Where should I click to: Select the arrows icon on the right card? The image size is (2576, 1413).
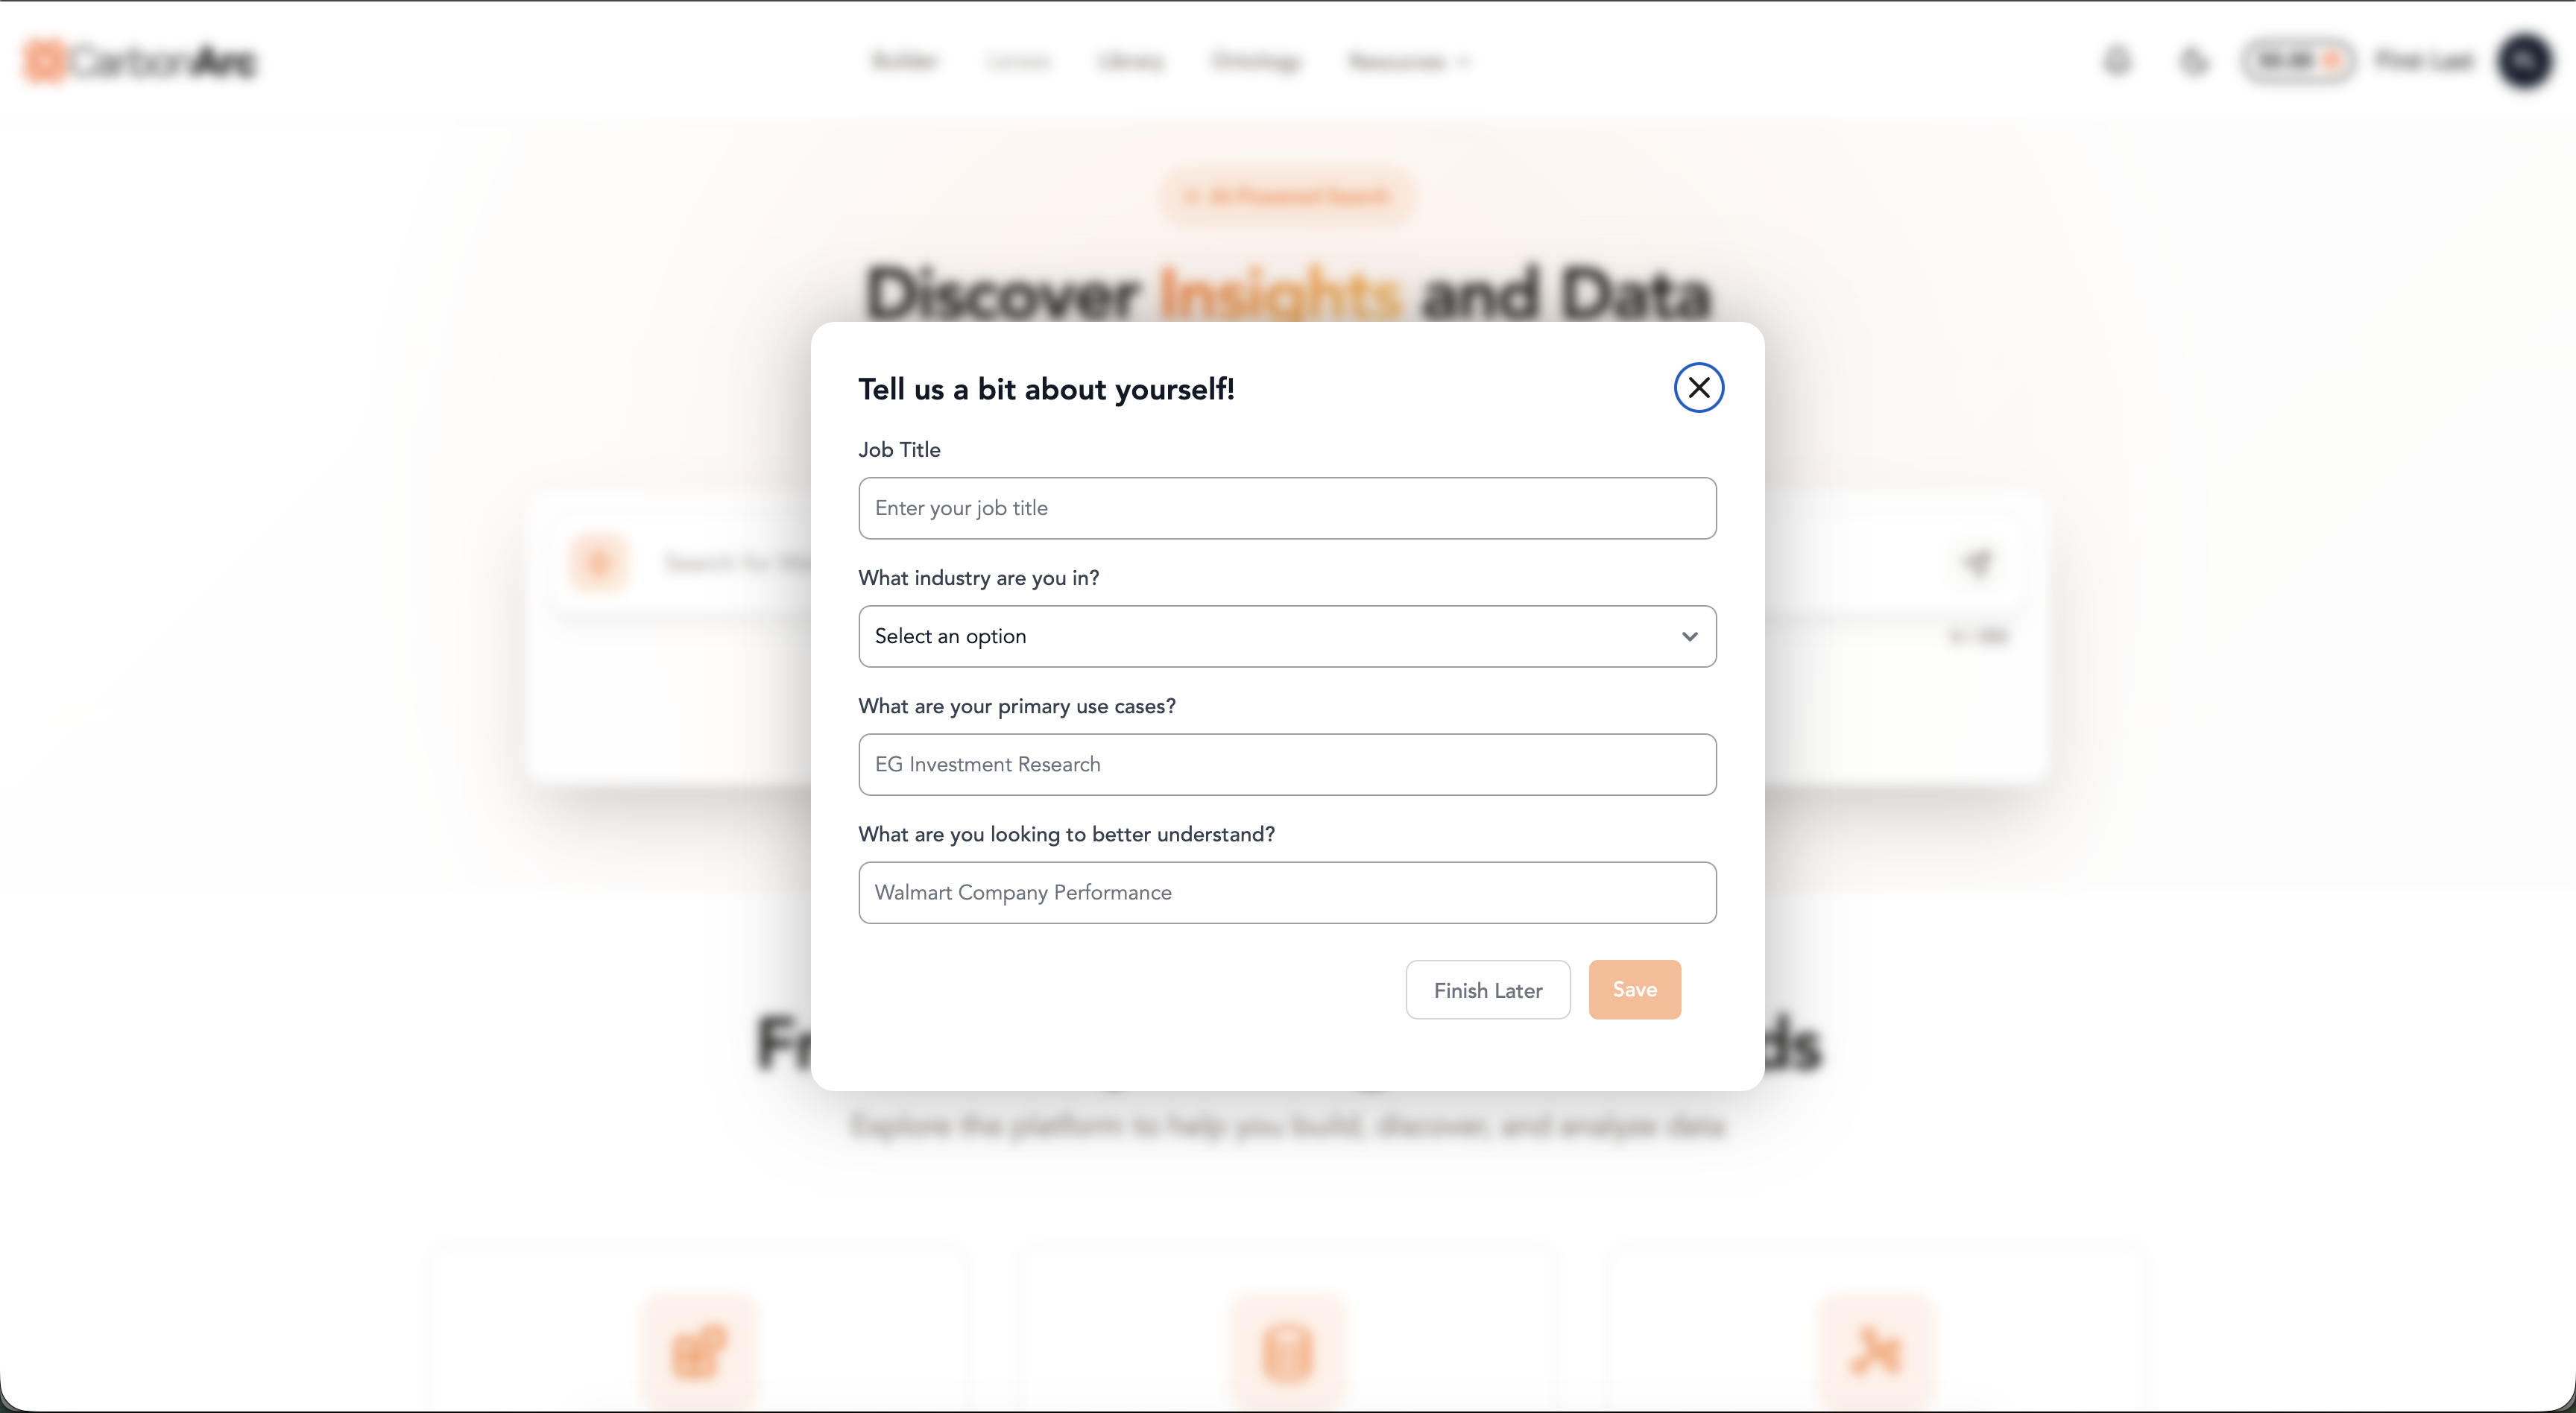coord(1876,1350)
